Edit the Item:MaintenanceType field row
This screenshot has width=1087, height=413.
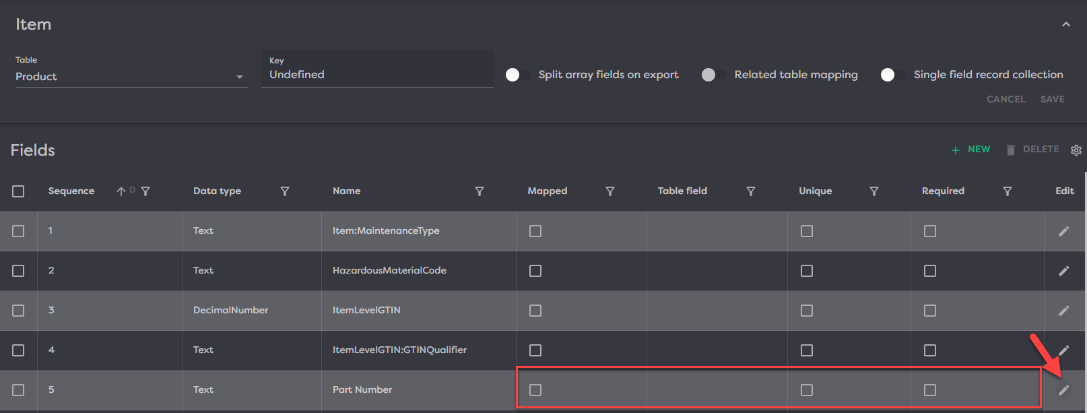[x=1063, y=231]
